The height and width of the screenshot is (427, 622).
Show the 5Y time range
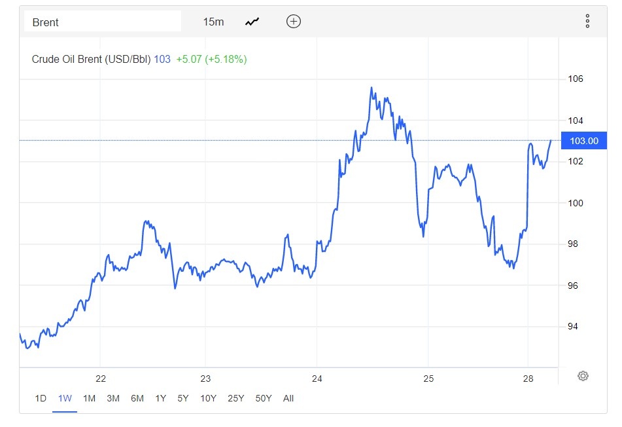click(x=182, y=398)
